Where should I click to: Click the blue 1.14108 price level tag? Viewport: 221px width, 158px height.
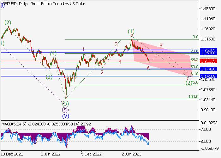[x=208, y=76]
